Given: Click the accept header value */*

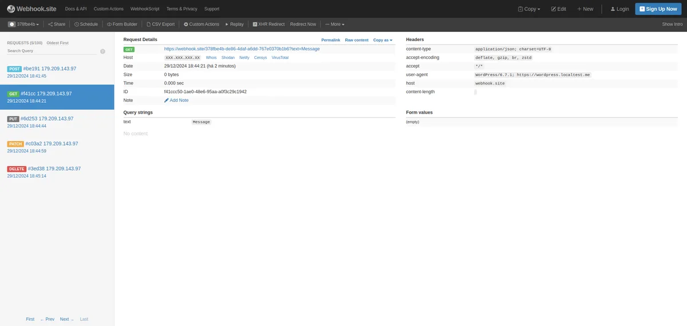Looking at the screenshot, I should (479, 66).
